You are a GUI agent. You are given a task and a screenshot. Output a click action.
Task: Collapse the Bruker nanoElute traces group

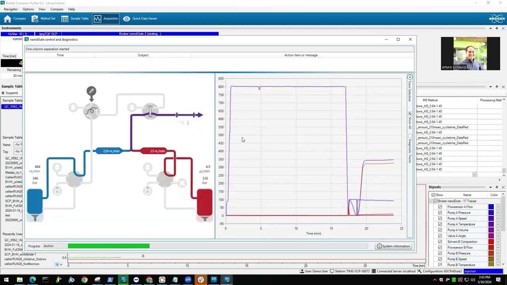click(431, 201)
